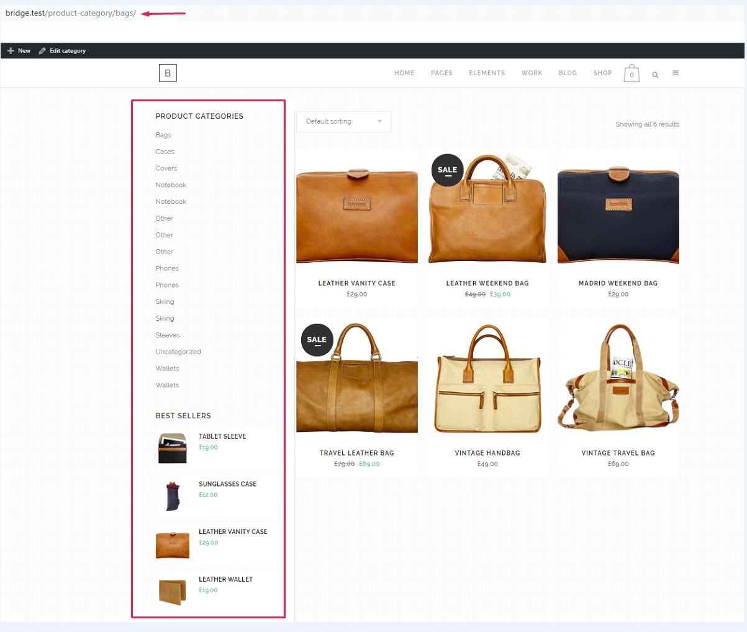
Task: Click the plus New admin bar item
Action: click(19, 51)
